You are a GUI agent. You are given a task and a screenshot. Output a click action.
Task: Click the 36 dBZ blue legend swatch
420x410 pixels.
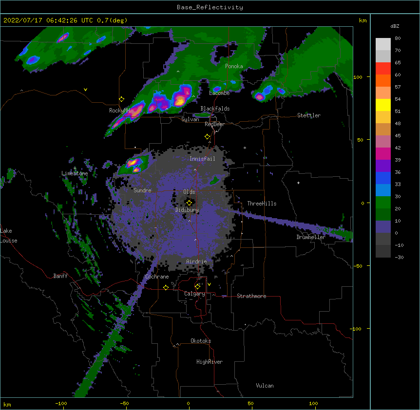383,178
